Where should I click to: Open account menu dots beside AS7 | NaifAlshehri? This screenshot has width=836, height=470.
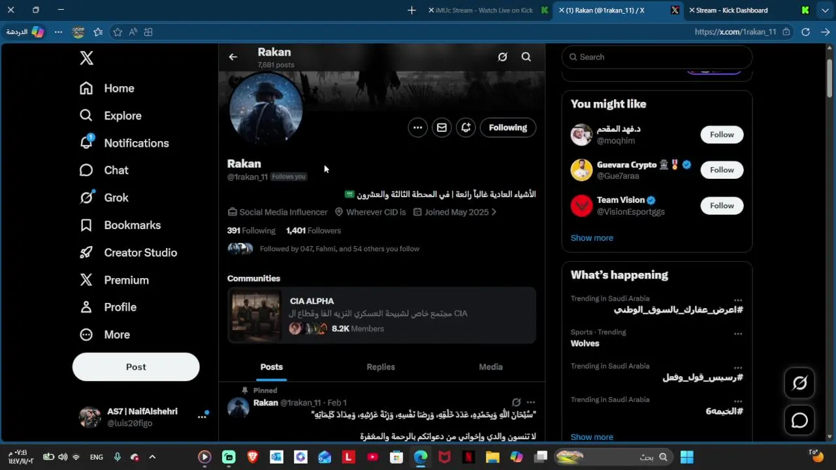pyautogui.click(x=202, y=416)
